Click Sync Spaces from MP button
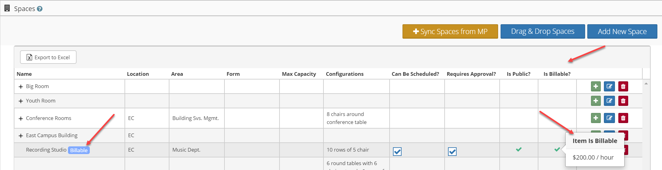Viewport: 662px width, 170px height. 450,32
